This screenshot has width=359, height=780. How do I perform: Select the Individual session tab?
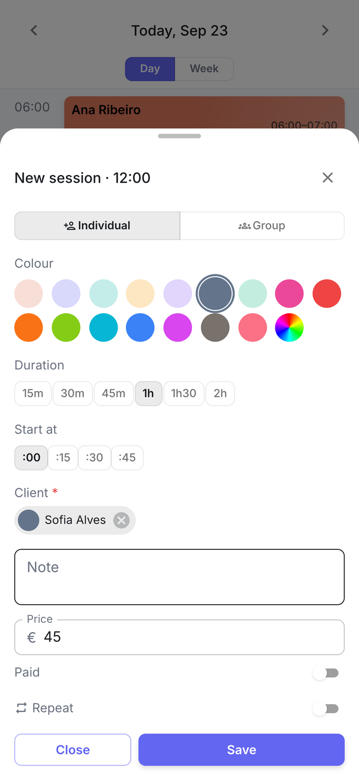97,226
